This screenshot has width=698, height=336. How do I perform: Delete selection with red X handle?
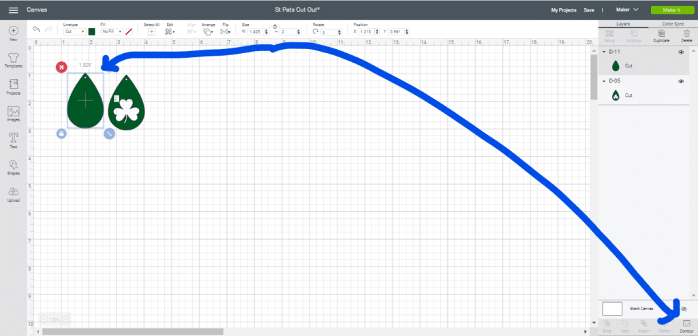tap(61, 67)
